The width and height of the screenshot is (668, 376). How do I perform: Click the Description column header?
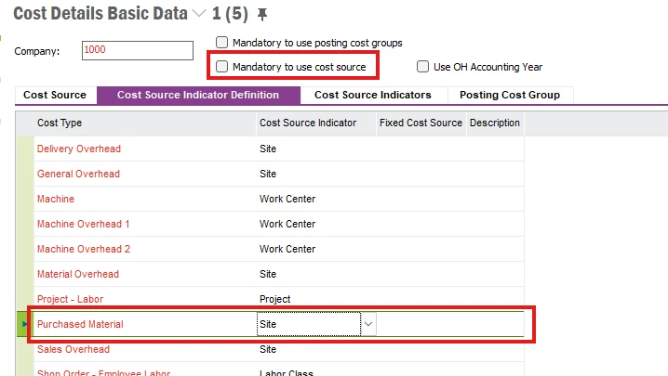(x=493, y=123)
